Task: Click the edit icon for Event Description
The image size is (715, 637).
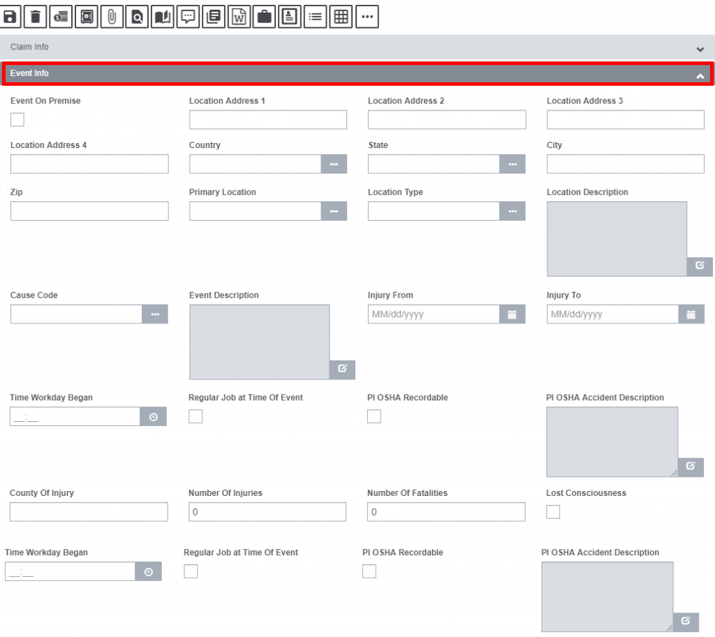Action: 342,369
